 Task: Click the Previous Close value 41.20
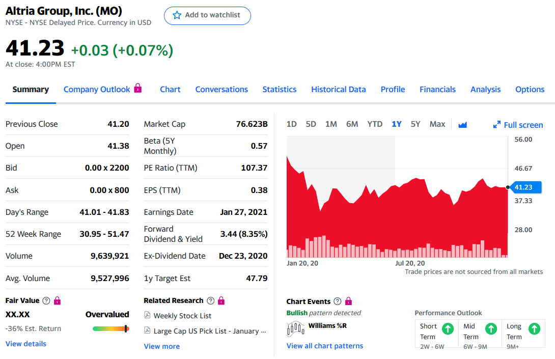pyautogui.click(x=118, y=124)
